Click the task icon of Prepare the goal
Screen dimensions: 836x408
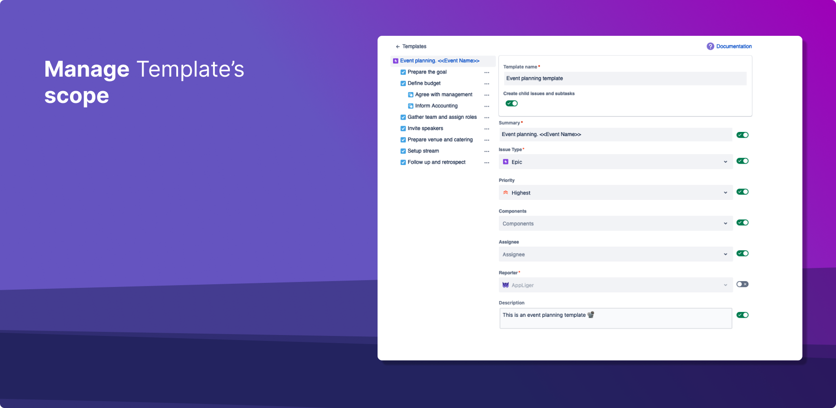(403, 72)
